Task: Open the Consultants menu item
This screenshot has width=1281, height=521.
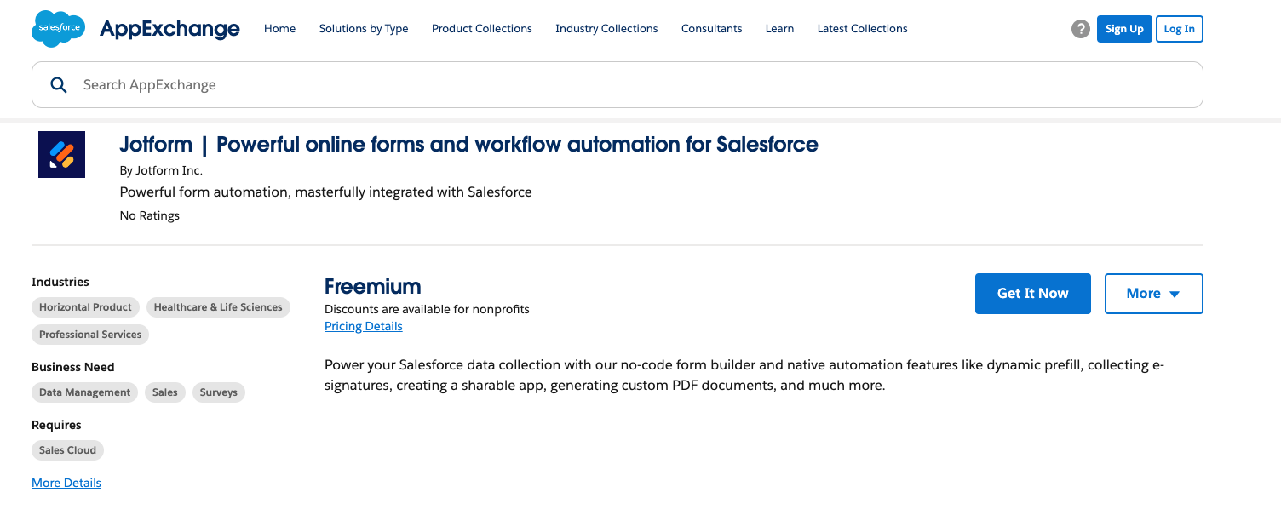Action: click(712, 29)
